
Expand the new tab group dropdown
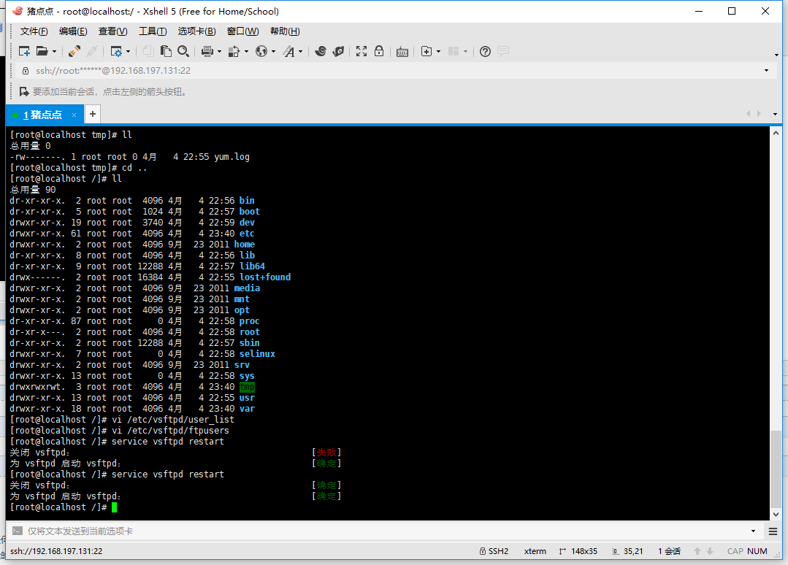coord(439,52)
